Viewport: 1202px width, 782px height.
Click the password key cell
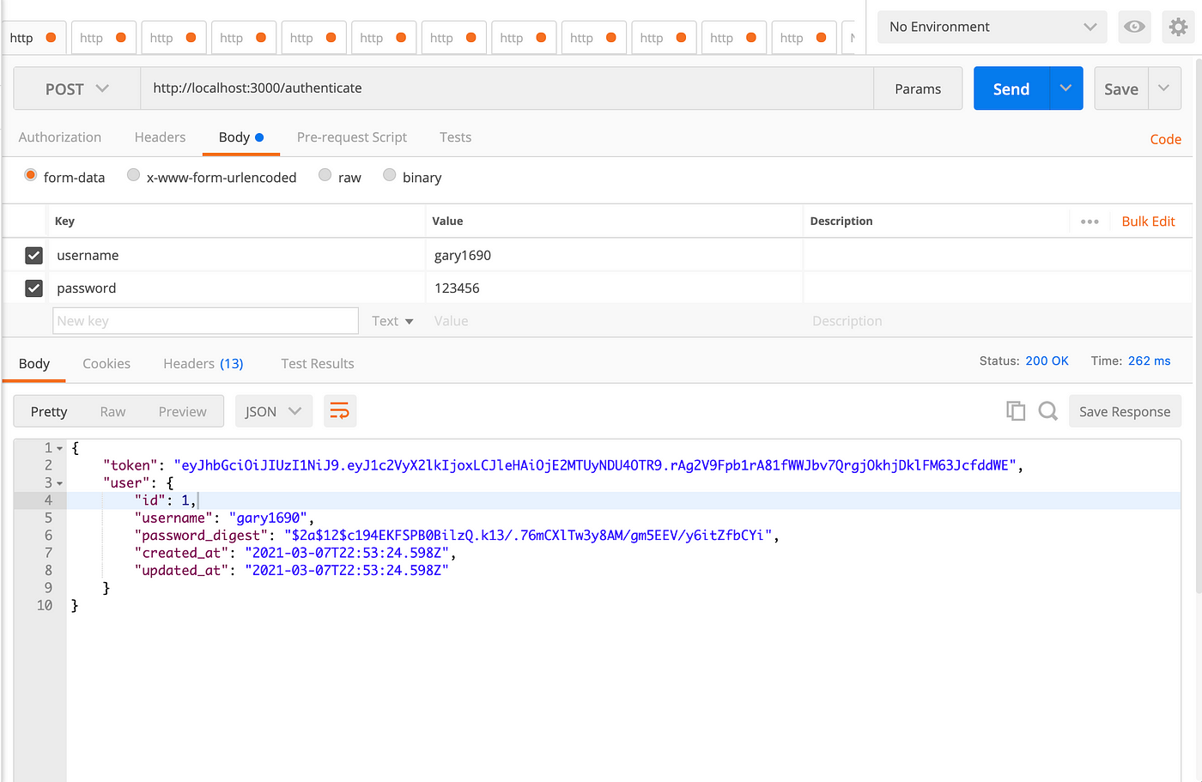(236, 288)
